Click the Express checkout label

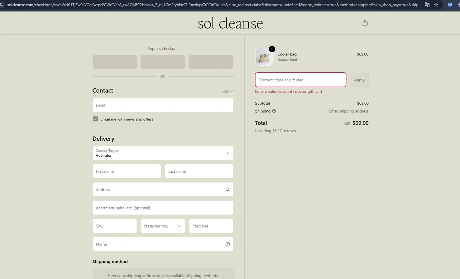click(x=163, y=49)
